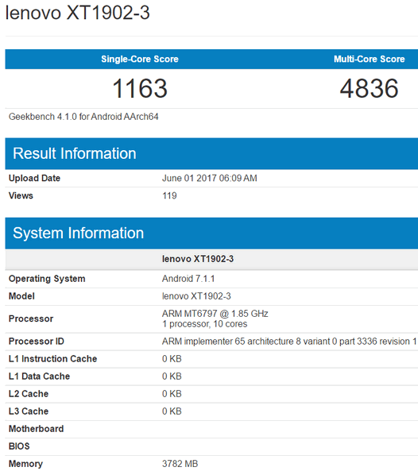Click the '3782 MB' memory value

[x=180, y=464]
